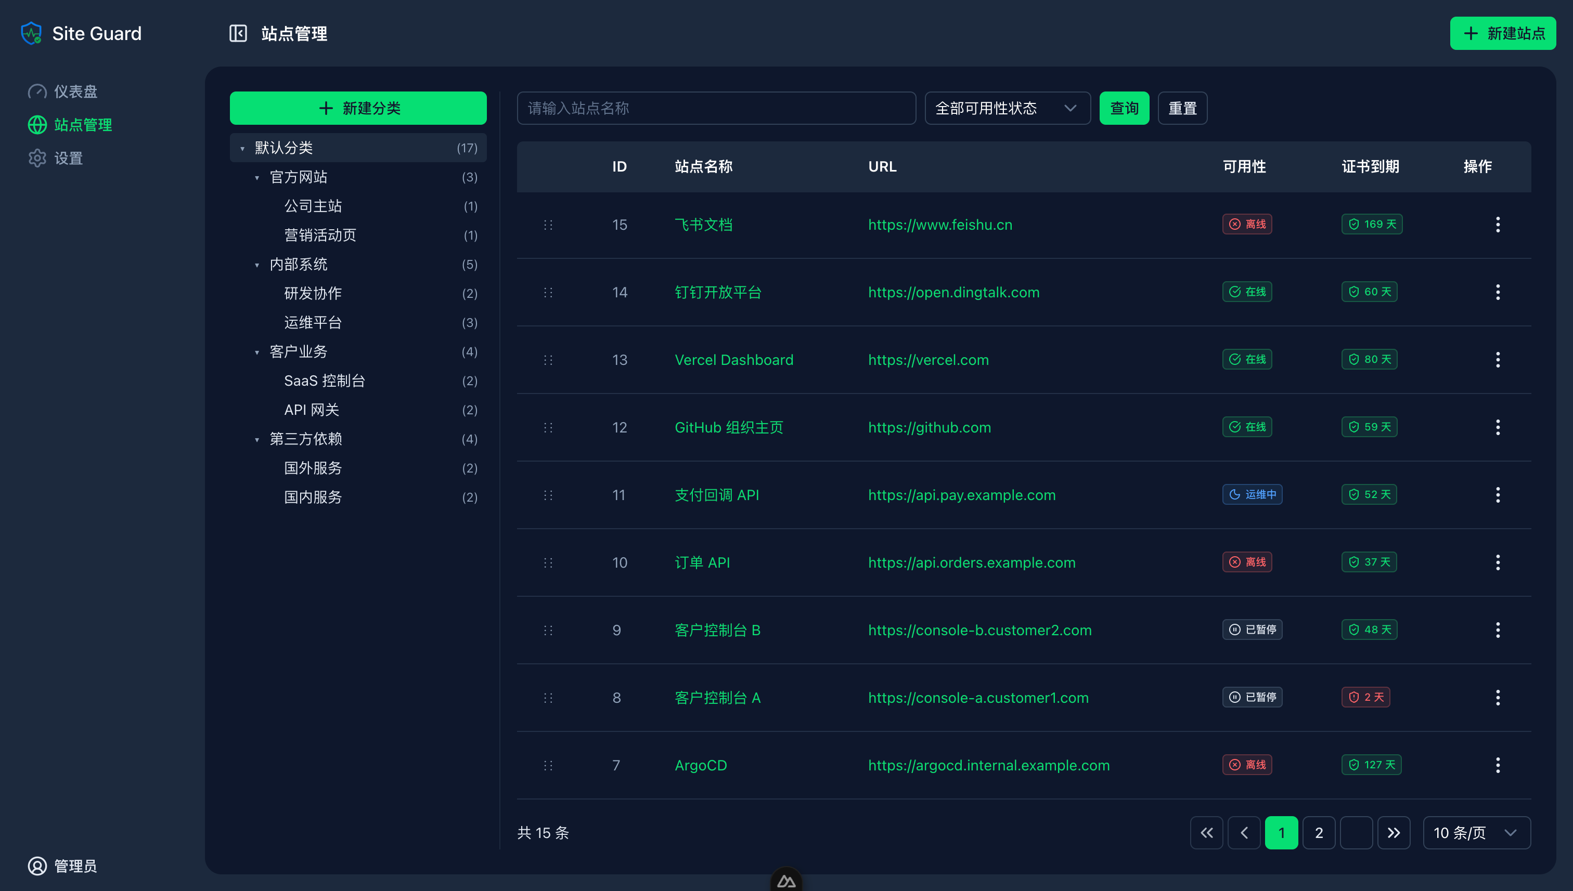Click the Site Guard shield logo
Viewport: 1573px width, 891px height.
pos(31,33)
